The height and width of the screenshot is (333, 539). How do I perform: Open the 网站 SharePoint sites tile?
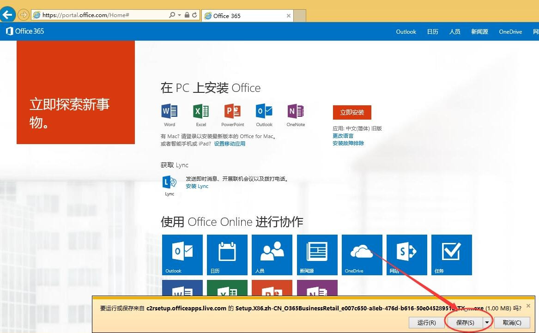pos(406,254)
